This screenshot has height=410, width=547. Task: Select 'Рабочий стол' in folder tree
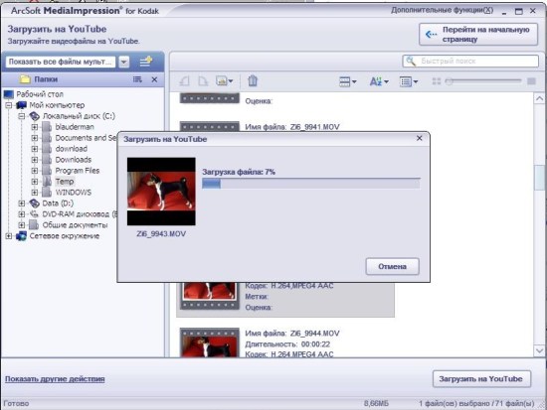tap(40, 94)
